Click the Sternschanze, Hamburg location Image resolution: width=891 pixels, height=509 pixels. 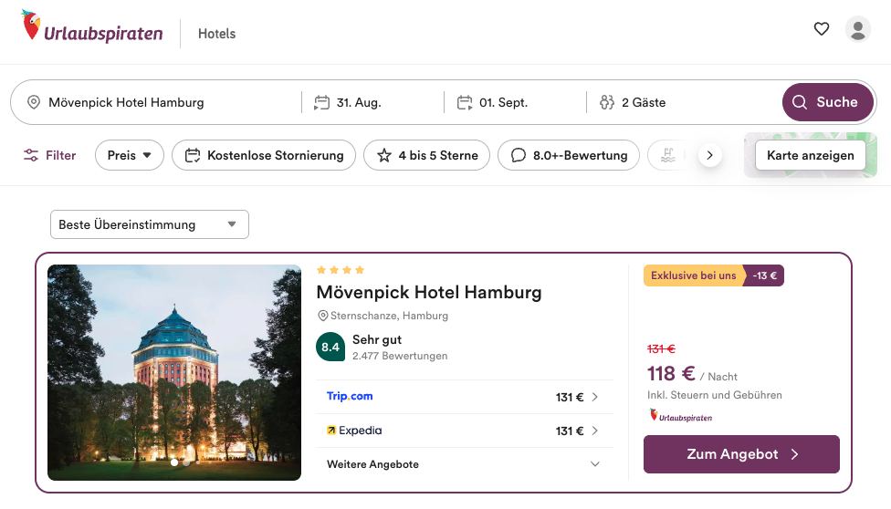coord(383,316)
